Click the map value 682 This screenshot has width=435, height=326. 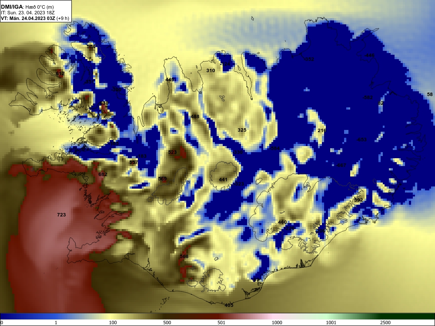pyautogui.click(x=103, y=174)
